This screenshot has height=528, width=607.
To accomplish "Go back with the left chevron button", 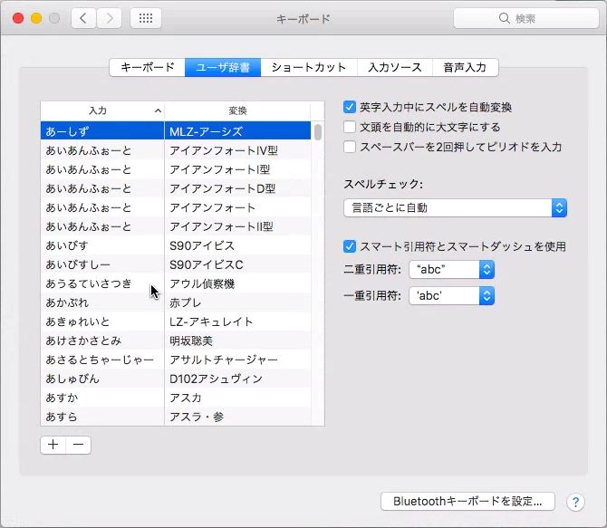I will click(83, 18).
